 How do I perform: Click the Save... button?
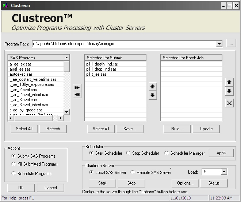(x=130, y=129)
